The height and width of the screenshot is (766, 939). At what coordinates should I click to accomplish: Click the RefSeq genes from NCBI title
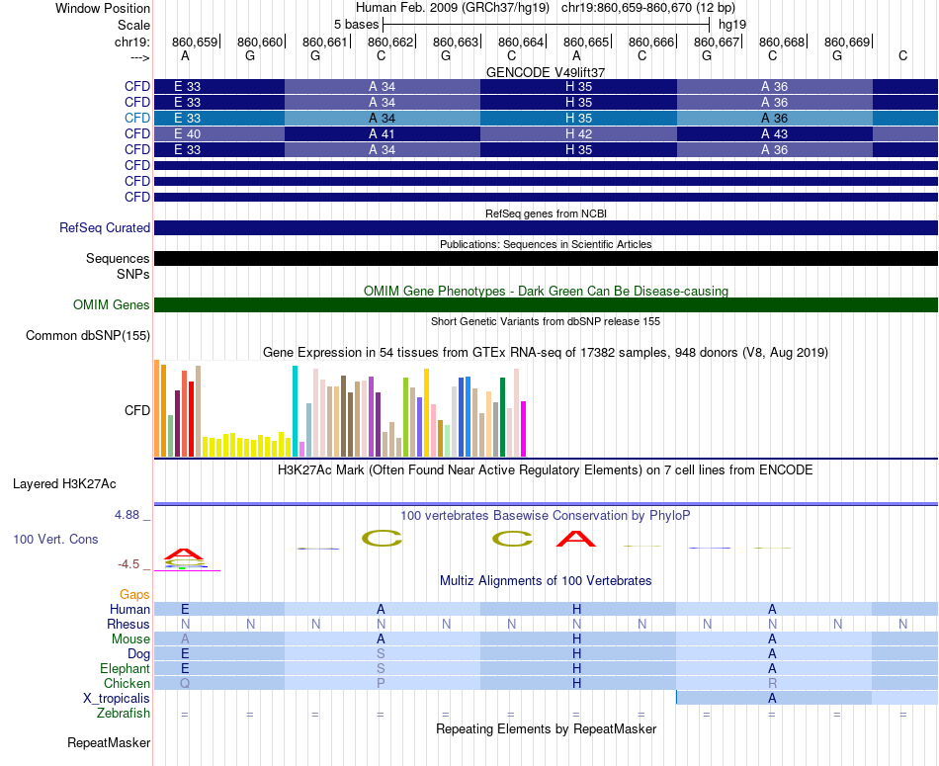pos(546,213)
